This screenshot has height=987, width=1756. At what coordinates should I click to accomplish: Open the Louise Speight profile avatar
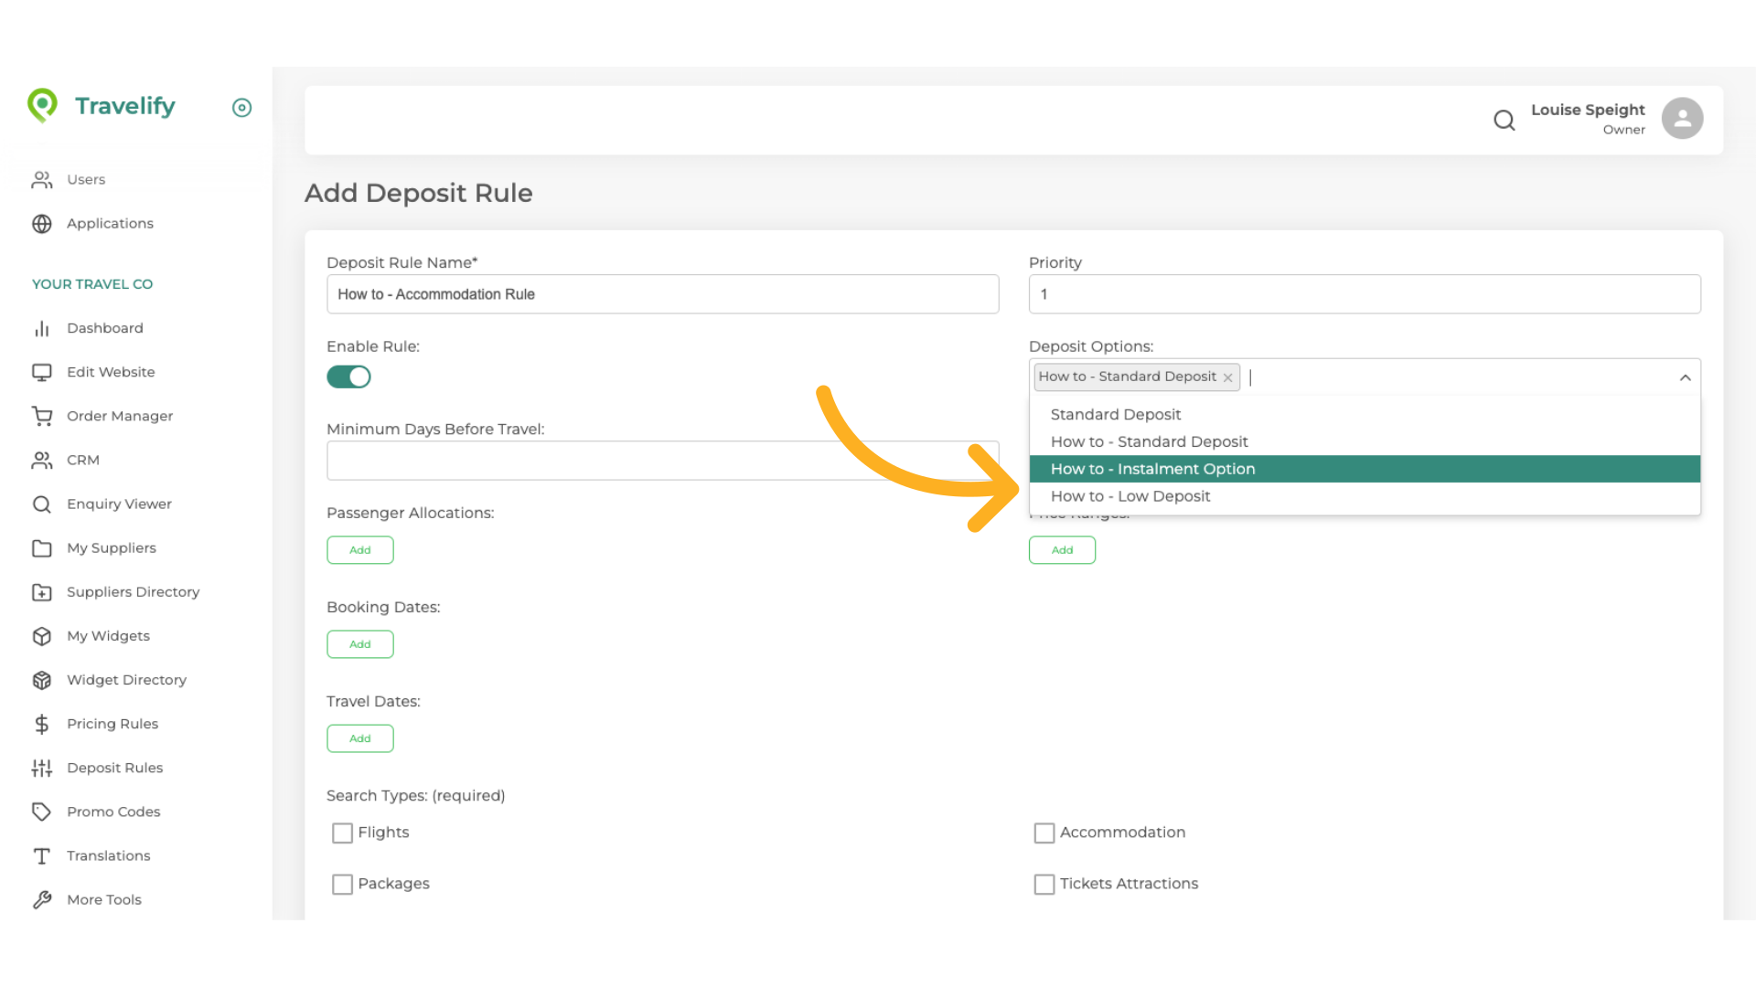pos(1682,118)
